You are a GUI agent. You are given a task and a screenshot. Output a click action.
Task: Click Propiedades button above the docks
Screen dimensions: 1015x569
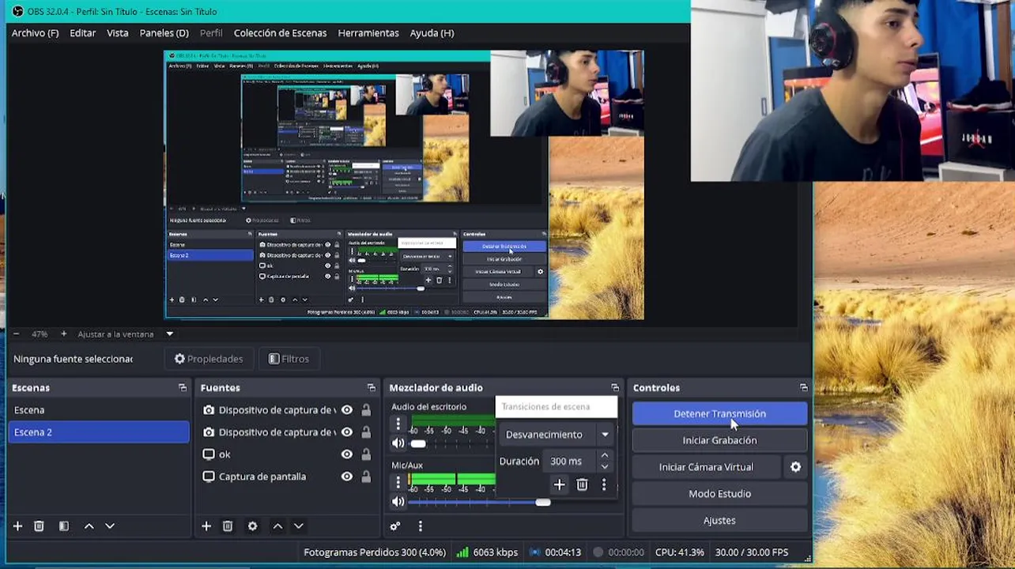pos(209,359)
